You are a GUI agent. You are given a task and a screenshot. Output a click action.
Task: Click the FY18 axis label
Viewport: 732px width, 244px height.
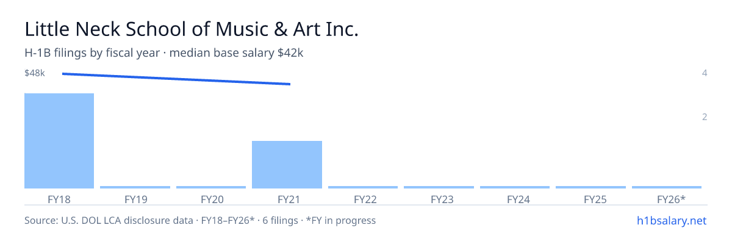click(59, 199)
